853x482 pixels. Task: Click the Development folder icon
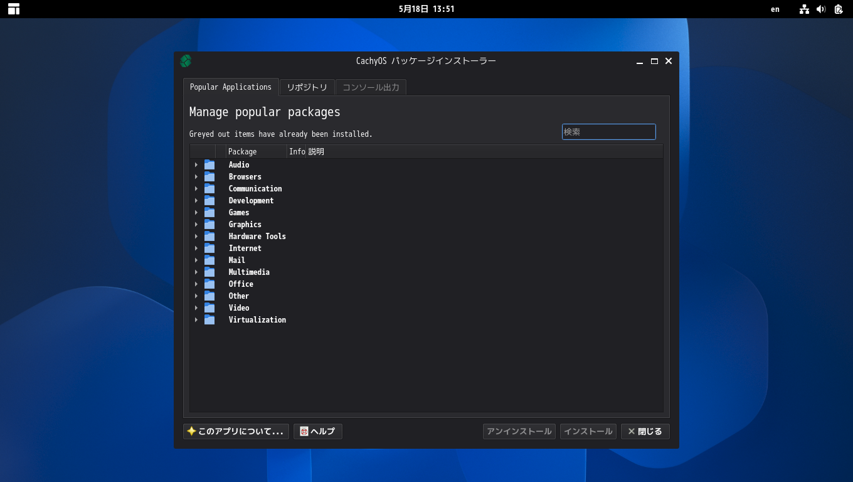(209, 200)
